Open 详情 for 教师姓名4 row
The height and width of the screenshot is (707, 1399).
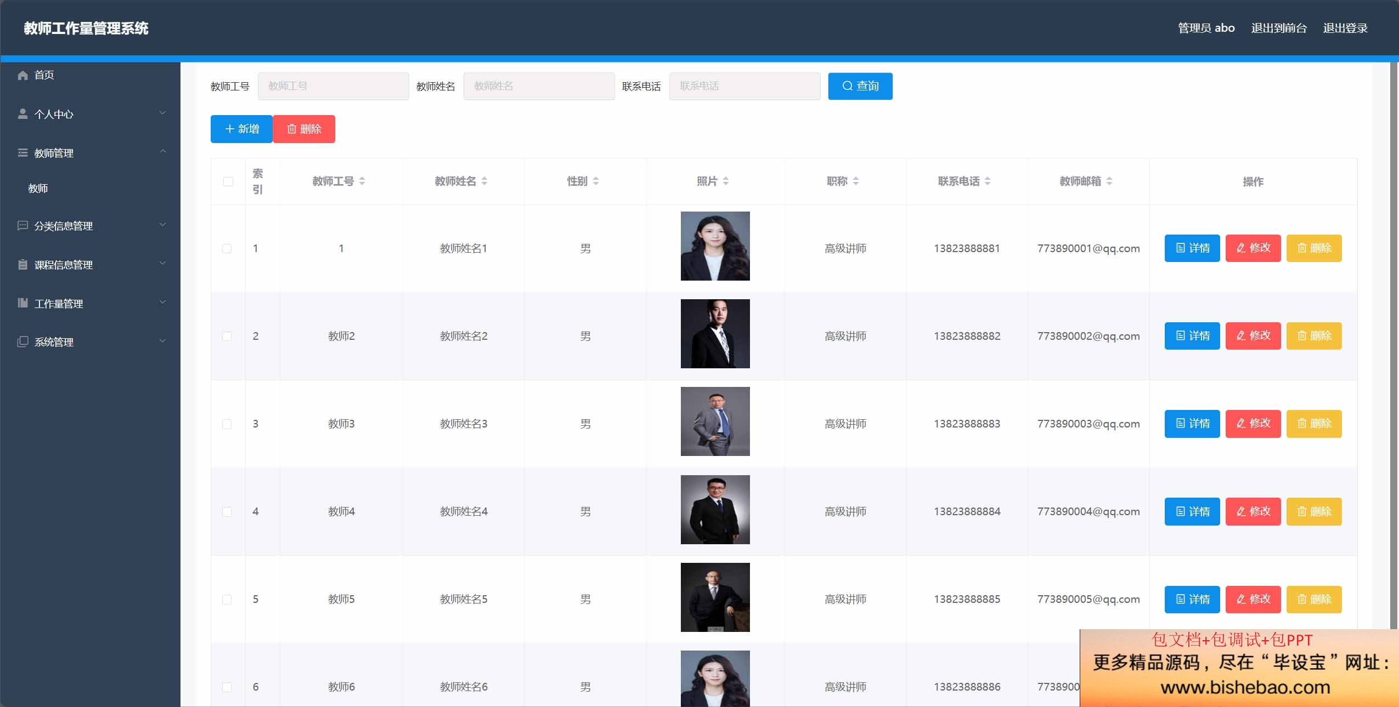(1192, 511)
